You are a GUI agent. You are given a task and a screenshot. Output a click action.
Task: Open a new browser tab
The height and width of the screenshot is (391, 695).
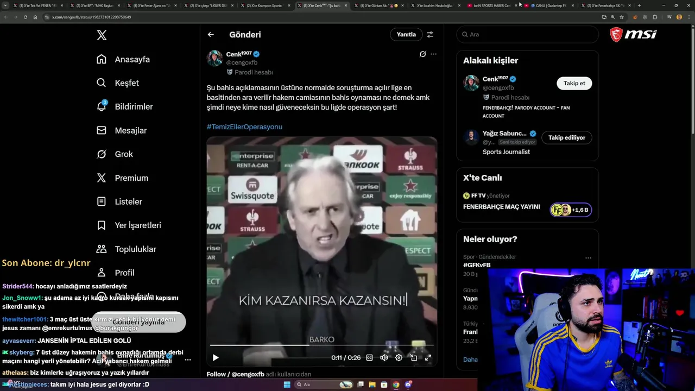point(639,5)
